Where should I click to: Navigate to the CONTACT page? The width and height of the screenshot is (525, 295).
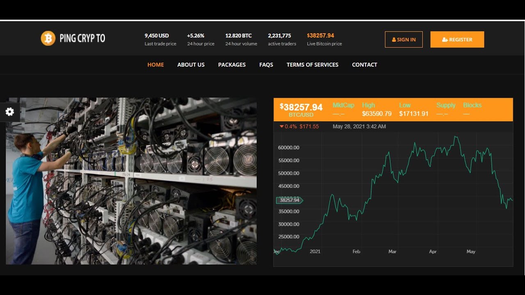(365, 65)
